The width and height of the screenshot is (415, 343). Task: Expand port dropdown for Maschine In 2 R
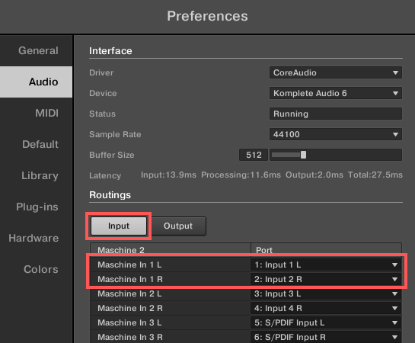[x=326, y=308]
